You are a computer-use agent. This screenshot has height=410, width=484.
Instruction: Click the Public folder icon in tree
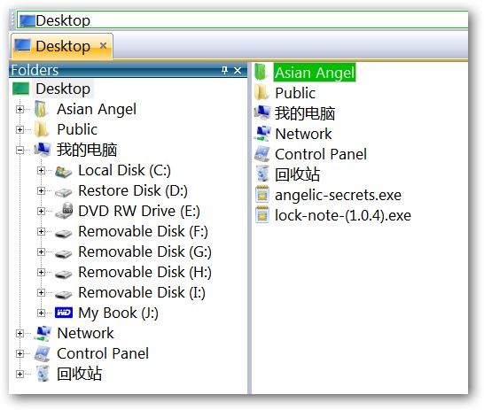[x=42, y=129]
